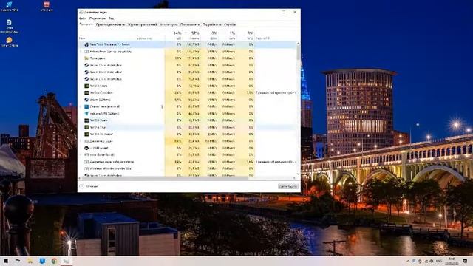The height and width of the screenshot is (266, 473).
Task: Switch to the Службы tab
Action: 230,24
